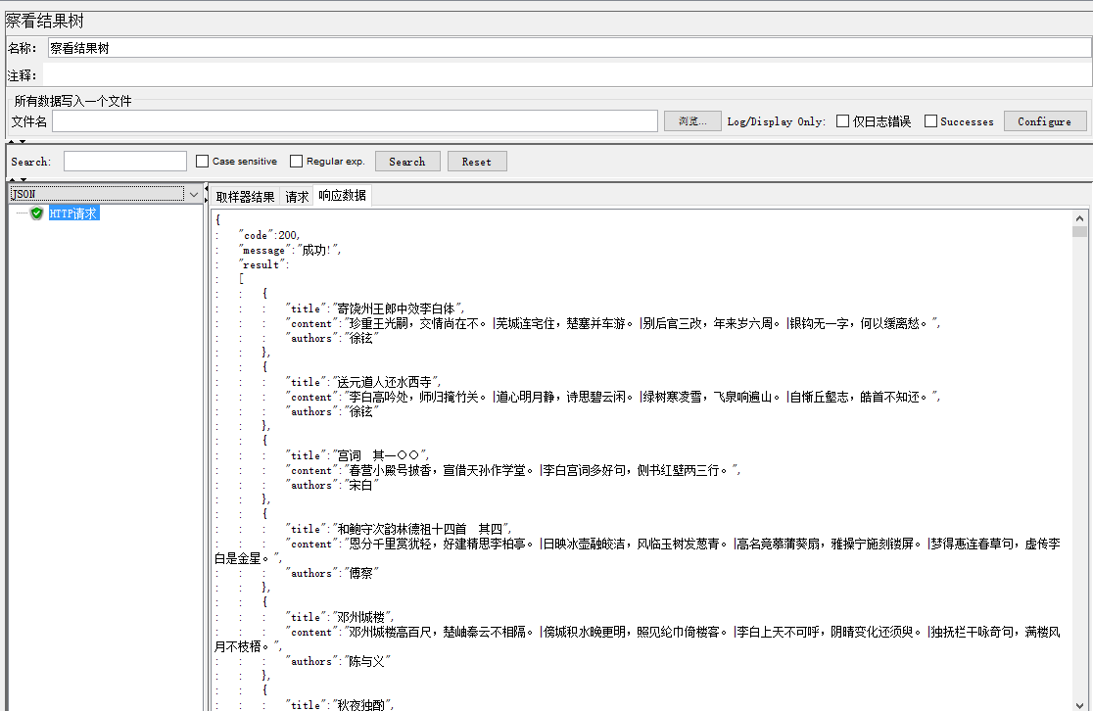
Task: Focus the 名称 input field
Action: pos(569,48)
